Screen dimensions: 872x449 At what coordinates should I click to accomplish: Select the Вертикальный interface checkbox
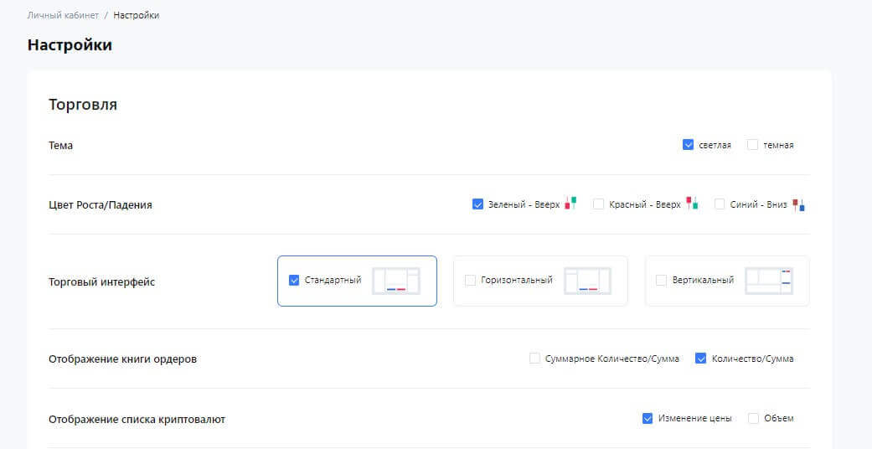coord(661,280)
